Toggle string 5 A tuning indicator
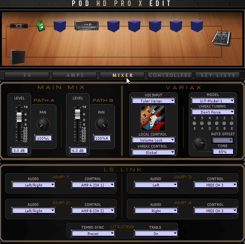Image resolution: width=245 pixels, height=244 pixels. click(x=202, y=123)
